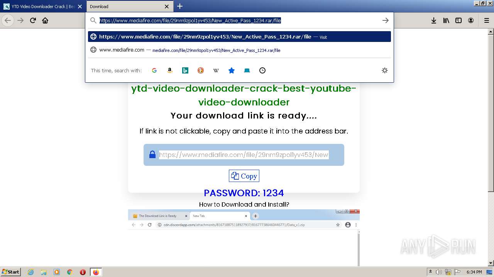Viewport: 494px width, 277px height.
Task: Show hidden system tray icons
Action: point(431,272)
